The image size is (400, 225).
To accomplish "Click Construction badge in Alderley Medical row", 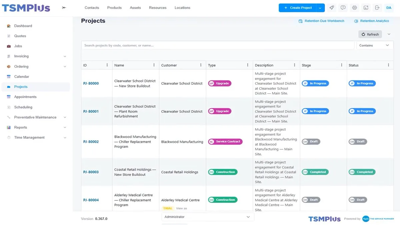I will pyautogui.click(x=223, y=200).
